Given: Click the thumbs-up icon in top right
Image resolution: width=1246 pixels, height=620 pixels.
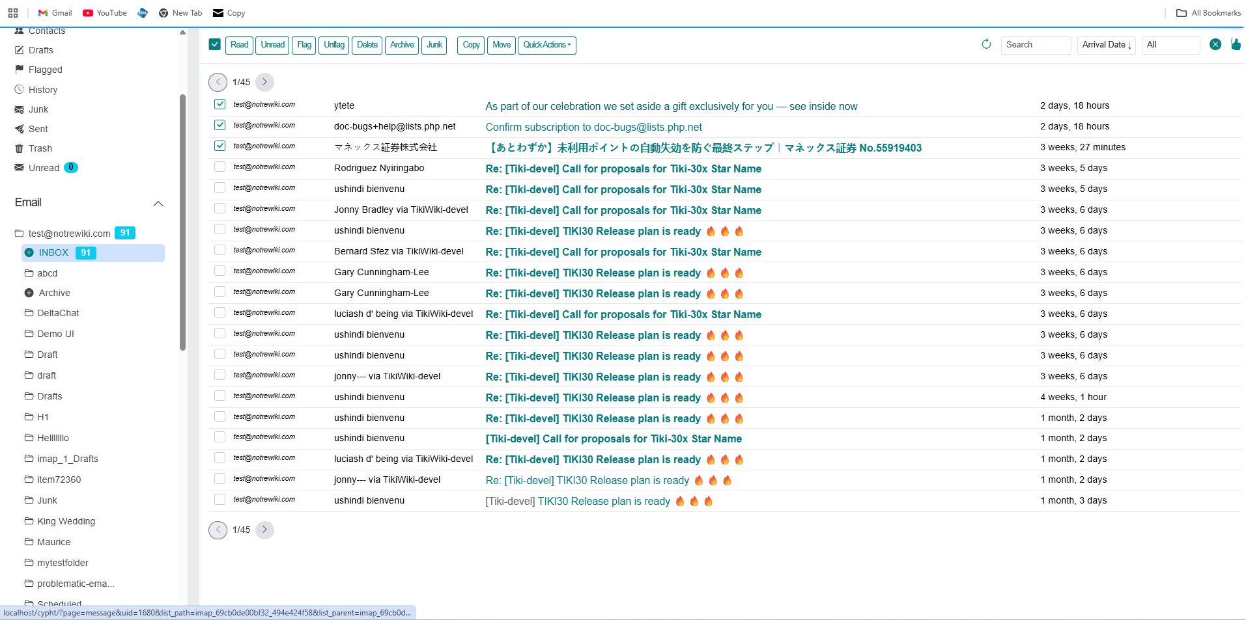Looking at the screenshot, I should [x=1236, y=45].
